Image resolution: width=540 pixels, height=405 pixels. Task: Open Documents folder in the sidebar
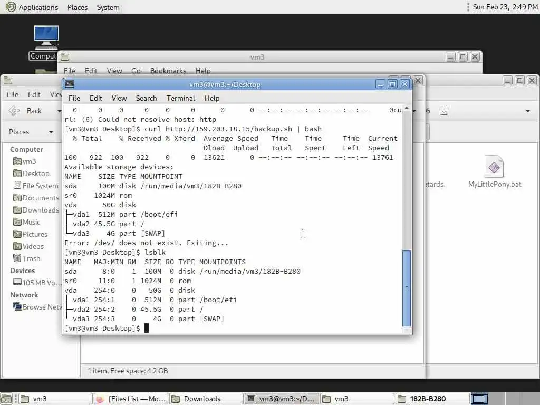(36, 198)
